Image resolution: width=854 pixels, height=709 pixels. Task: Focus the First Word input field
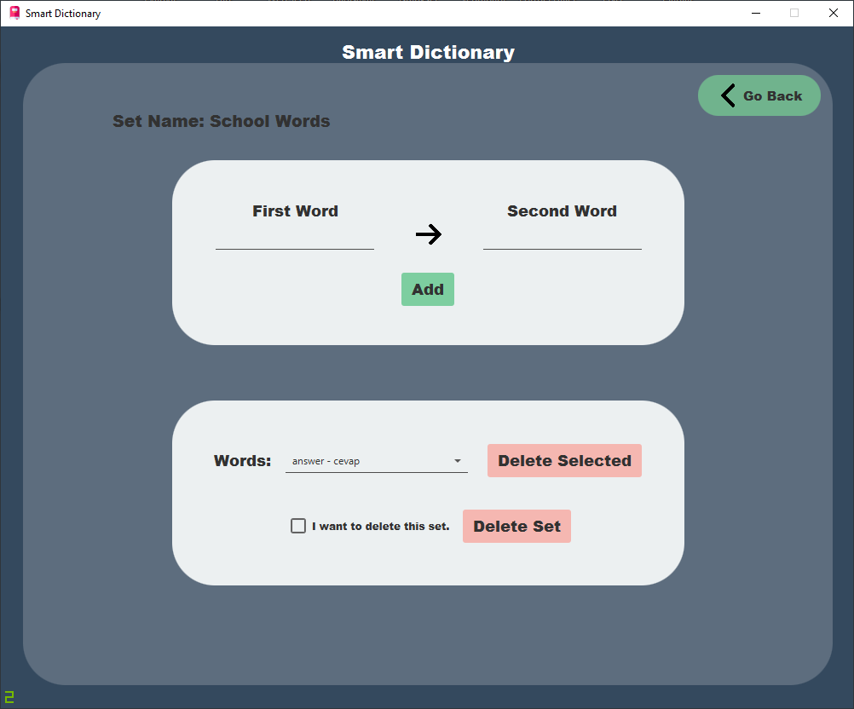[295, 238]
